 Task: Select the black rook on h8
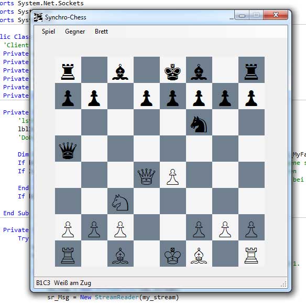click(252, 71)
